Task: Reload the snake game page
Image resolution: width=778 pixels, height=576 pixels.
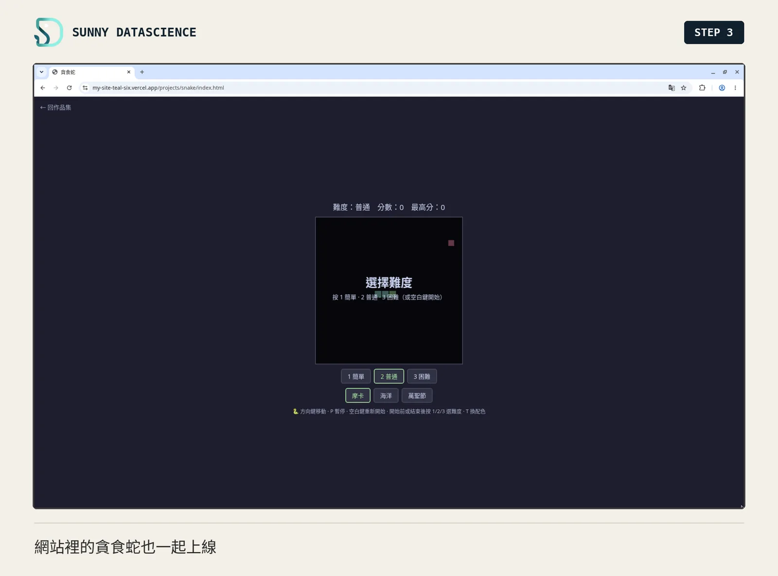Action: (70, 88)
